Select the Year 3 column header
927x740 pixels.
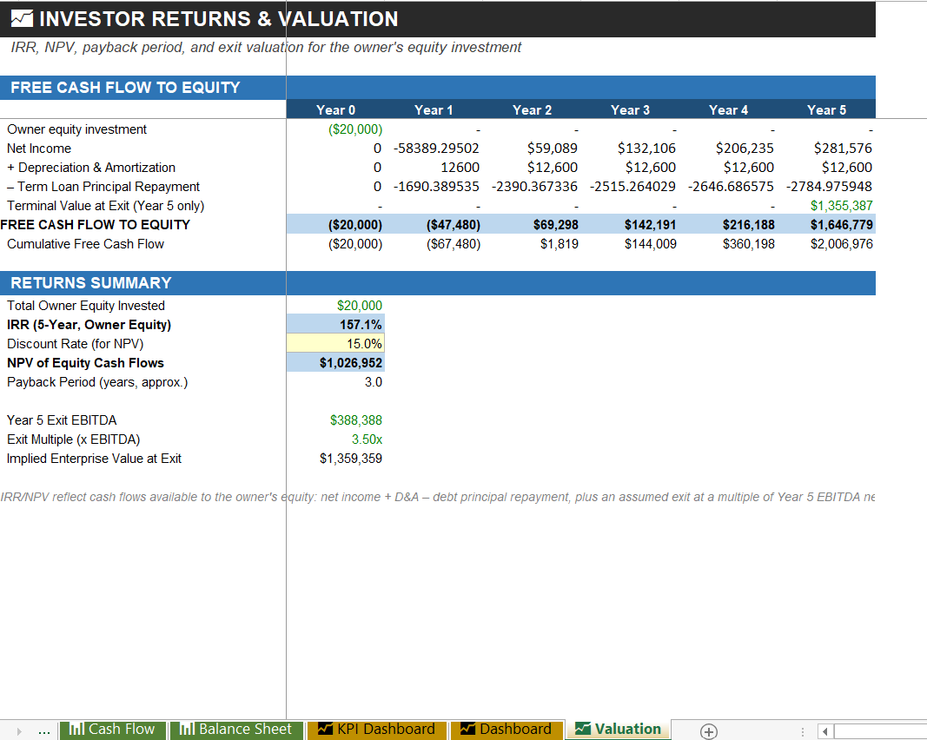630,110
